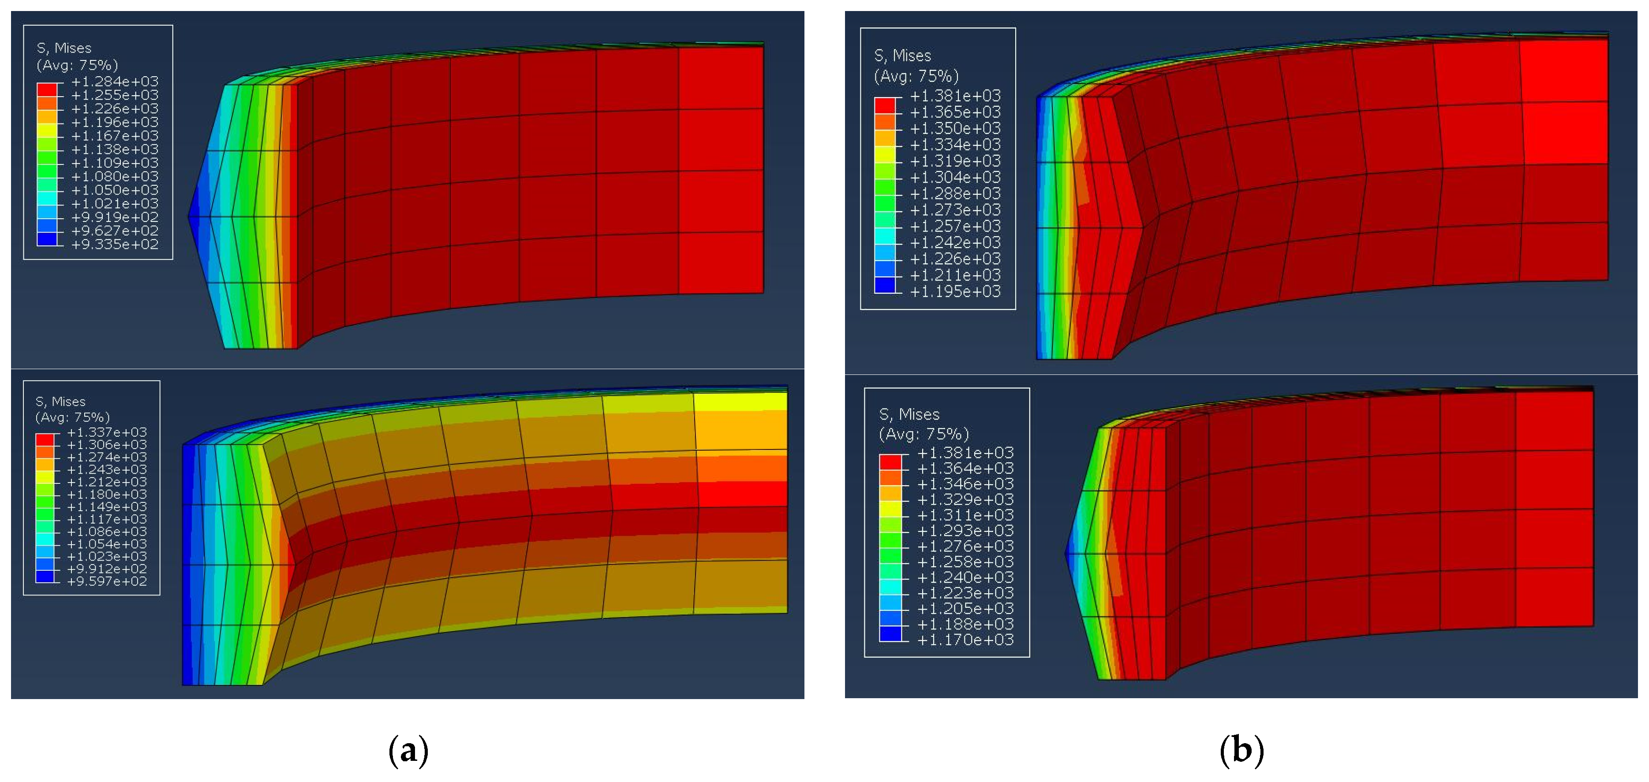The height and width of the screenshot is (782, 1649).
Task: Click the (Avg: 75%) text above +1.337e+03
Action: point(72,417)
